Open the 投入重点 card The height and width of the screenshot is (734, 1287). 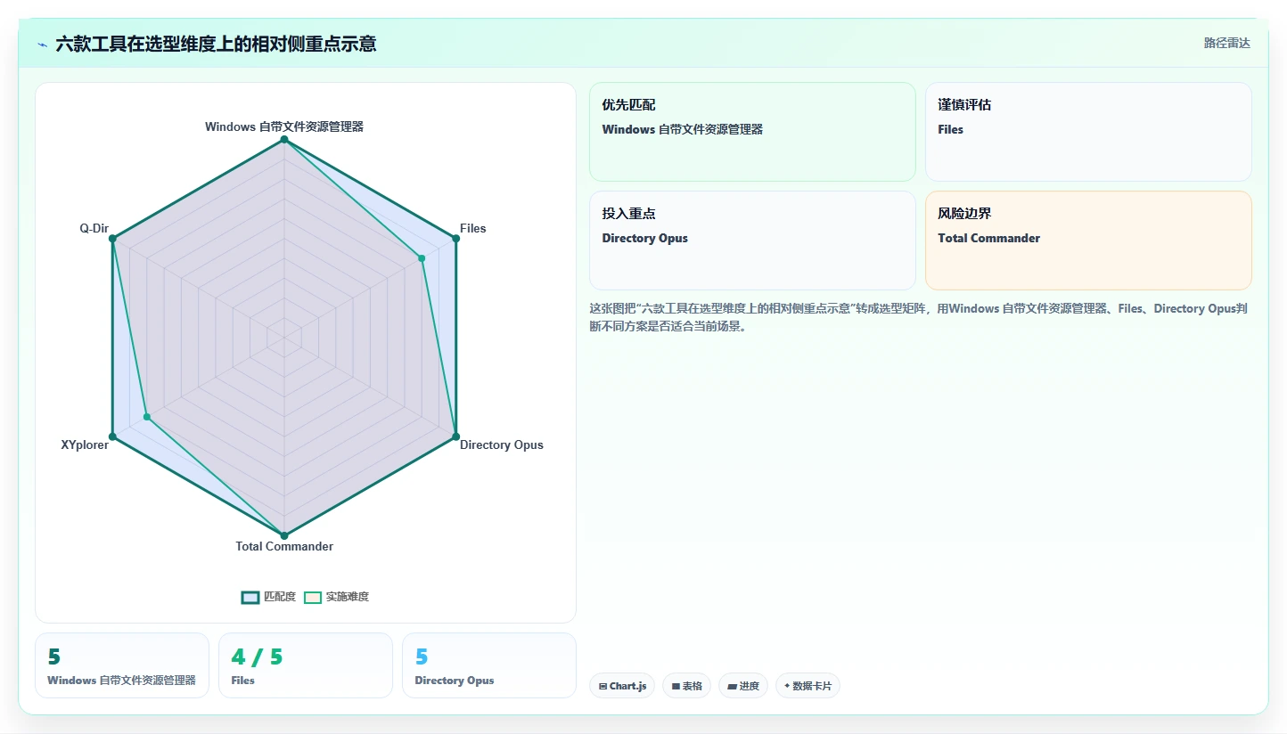752,241
